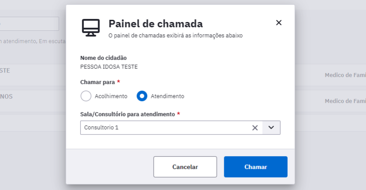Click the monitor icon in dialog header
The height and width of the screenshot is (190, 366).
click(91, 28)
